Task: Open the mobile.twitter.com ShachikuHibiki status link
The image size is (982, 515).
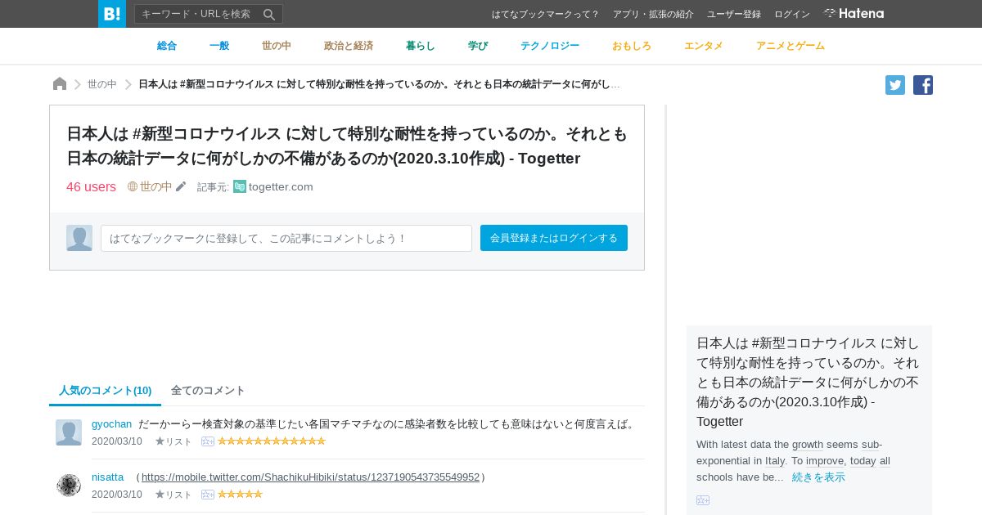Action: coord(310,477)
